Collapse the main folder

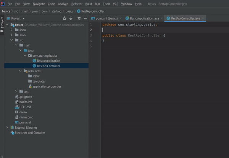point(16,45)
